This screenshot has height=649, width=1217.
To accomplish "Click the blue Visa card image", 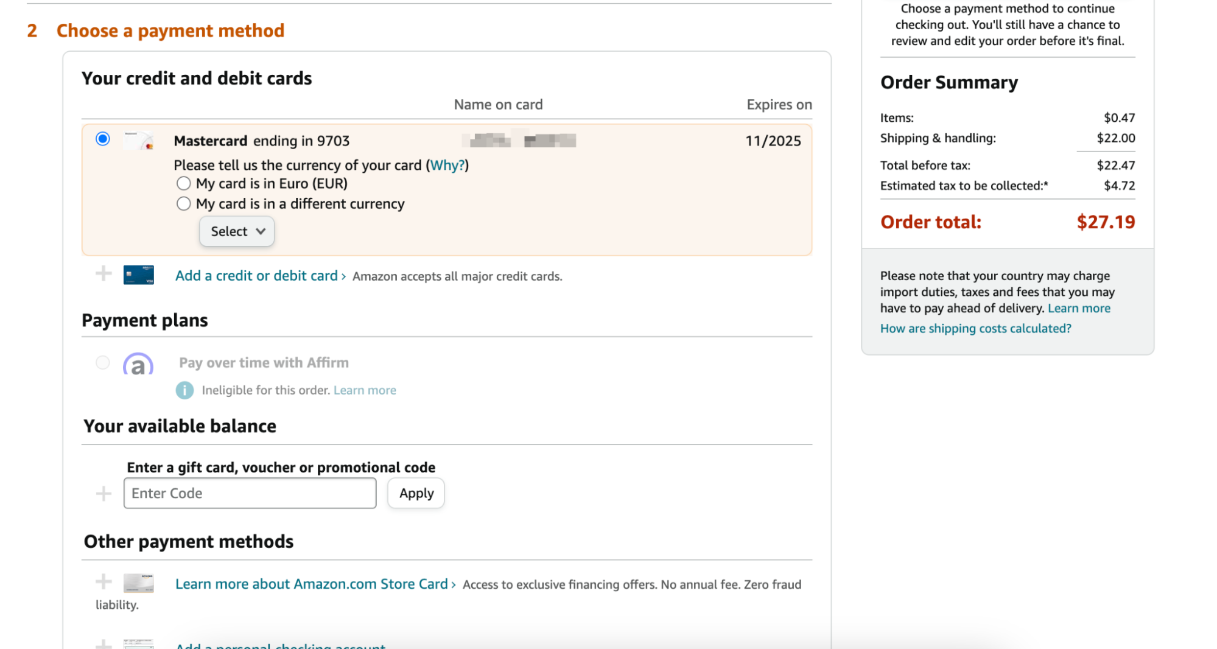I will coord(139,275).
